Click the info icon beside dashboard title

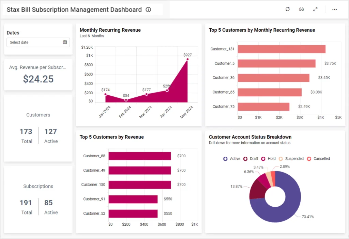point(148,10)
